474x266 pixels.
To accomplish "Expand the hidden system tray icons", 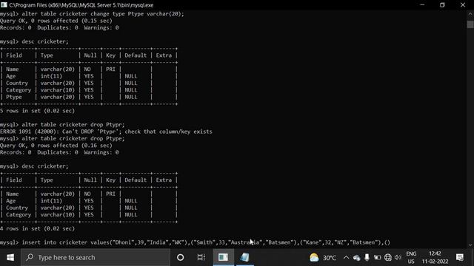I will click(346, 257).
